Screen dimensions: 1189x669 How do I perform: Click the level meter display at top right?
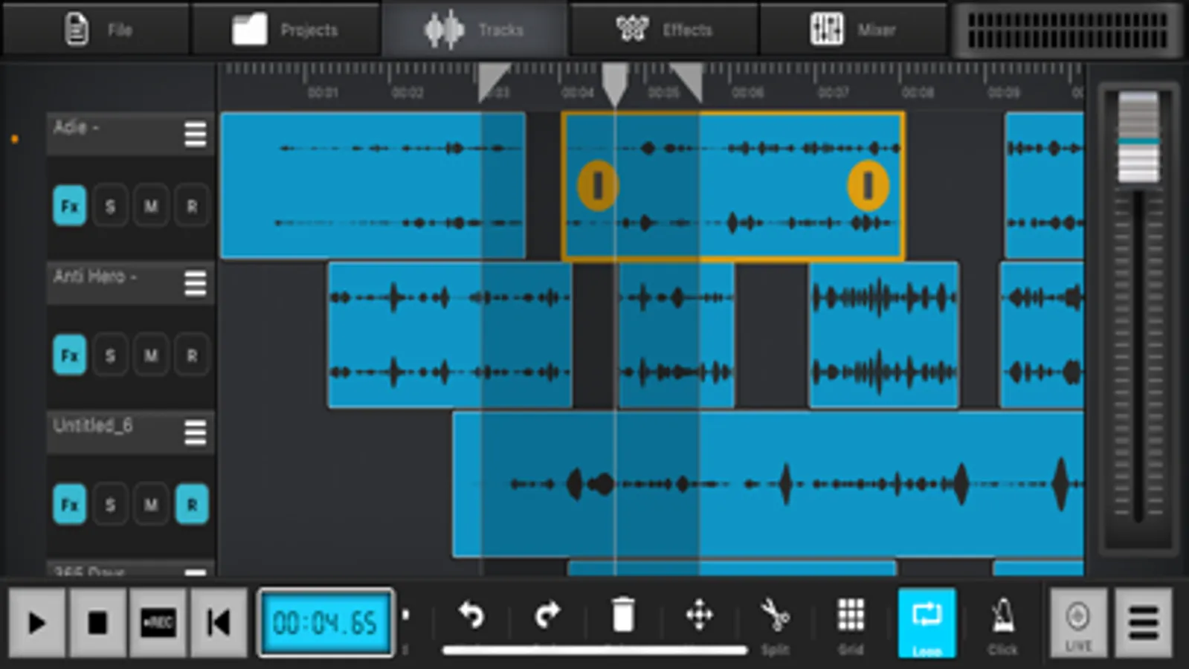(x=1068, y=30)
